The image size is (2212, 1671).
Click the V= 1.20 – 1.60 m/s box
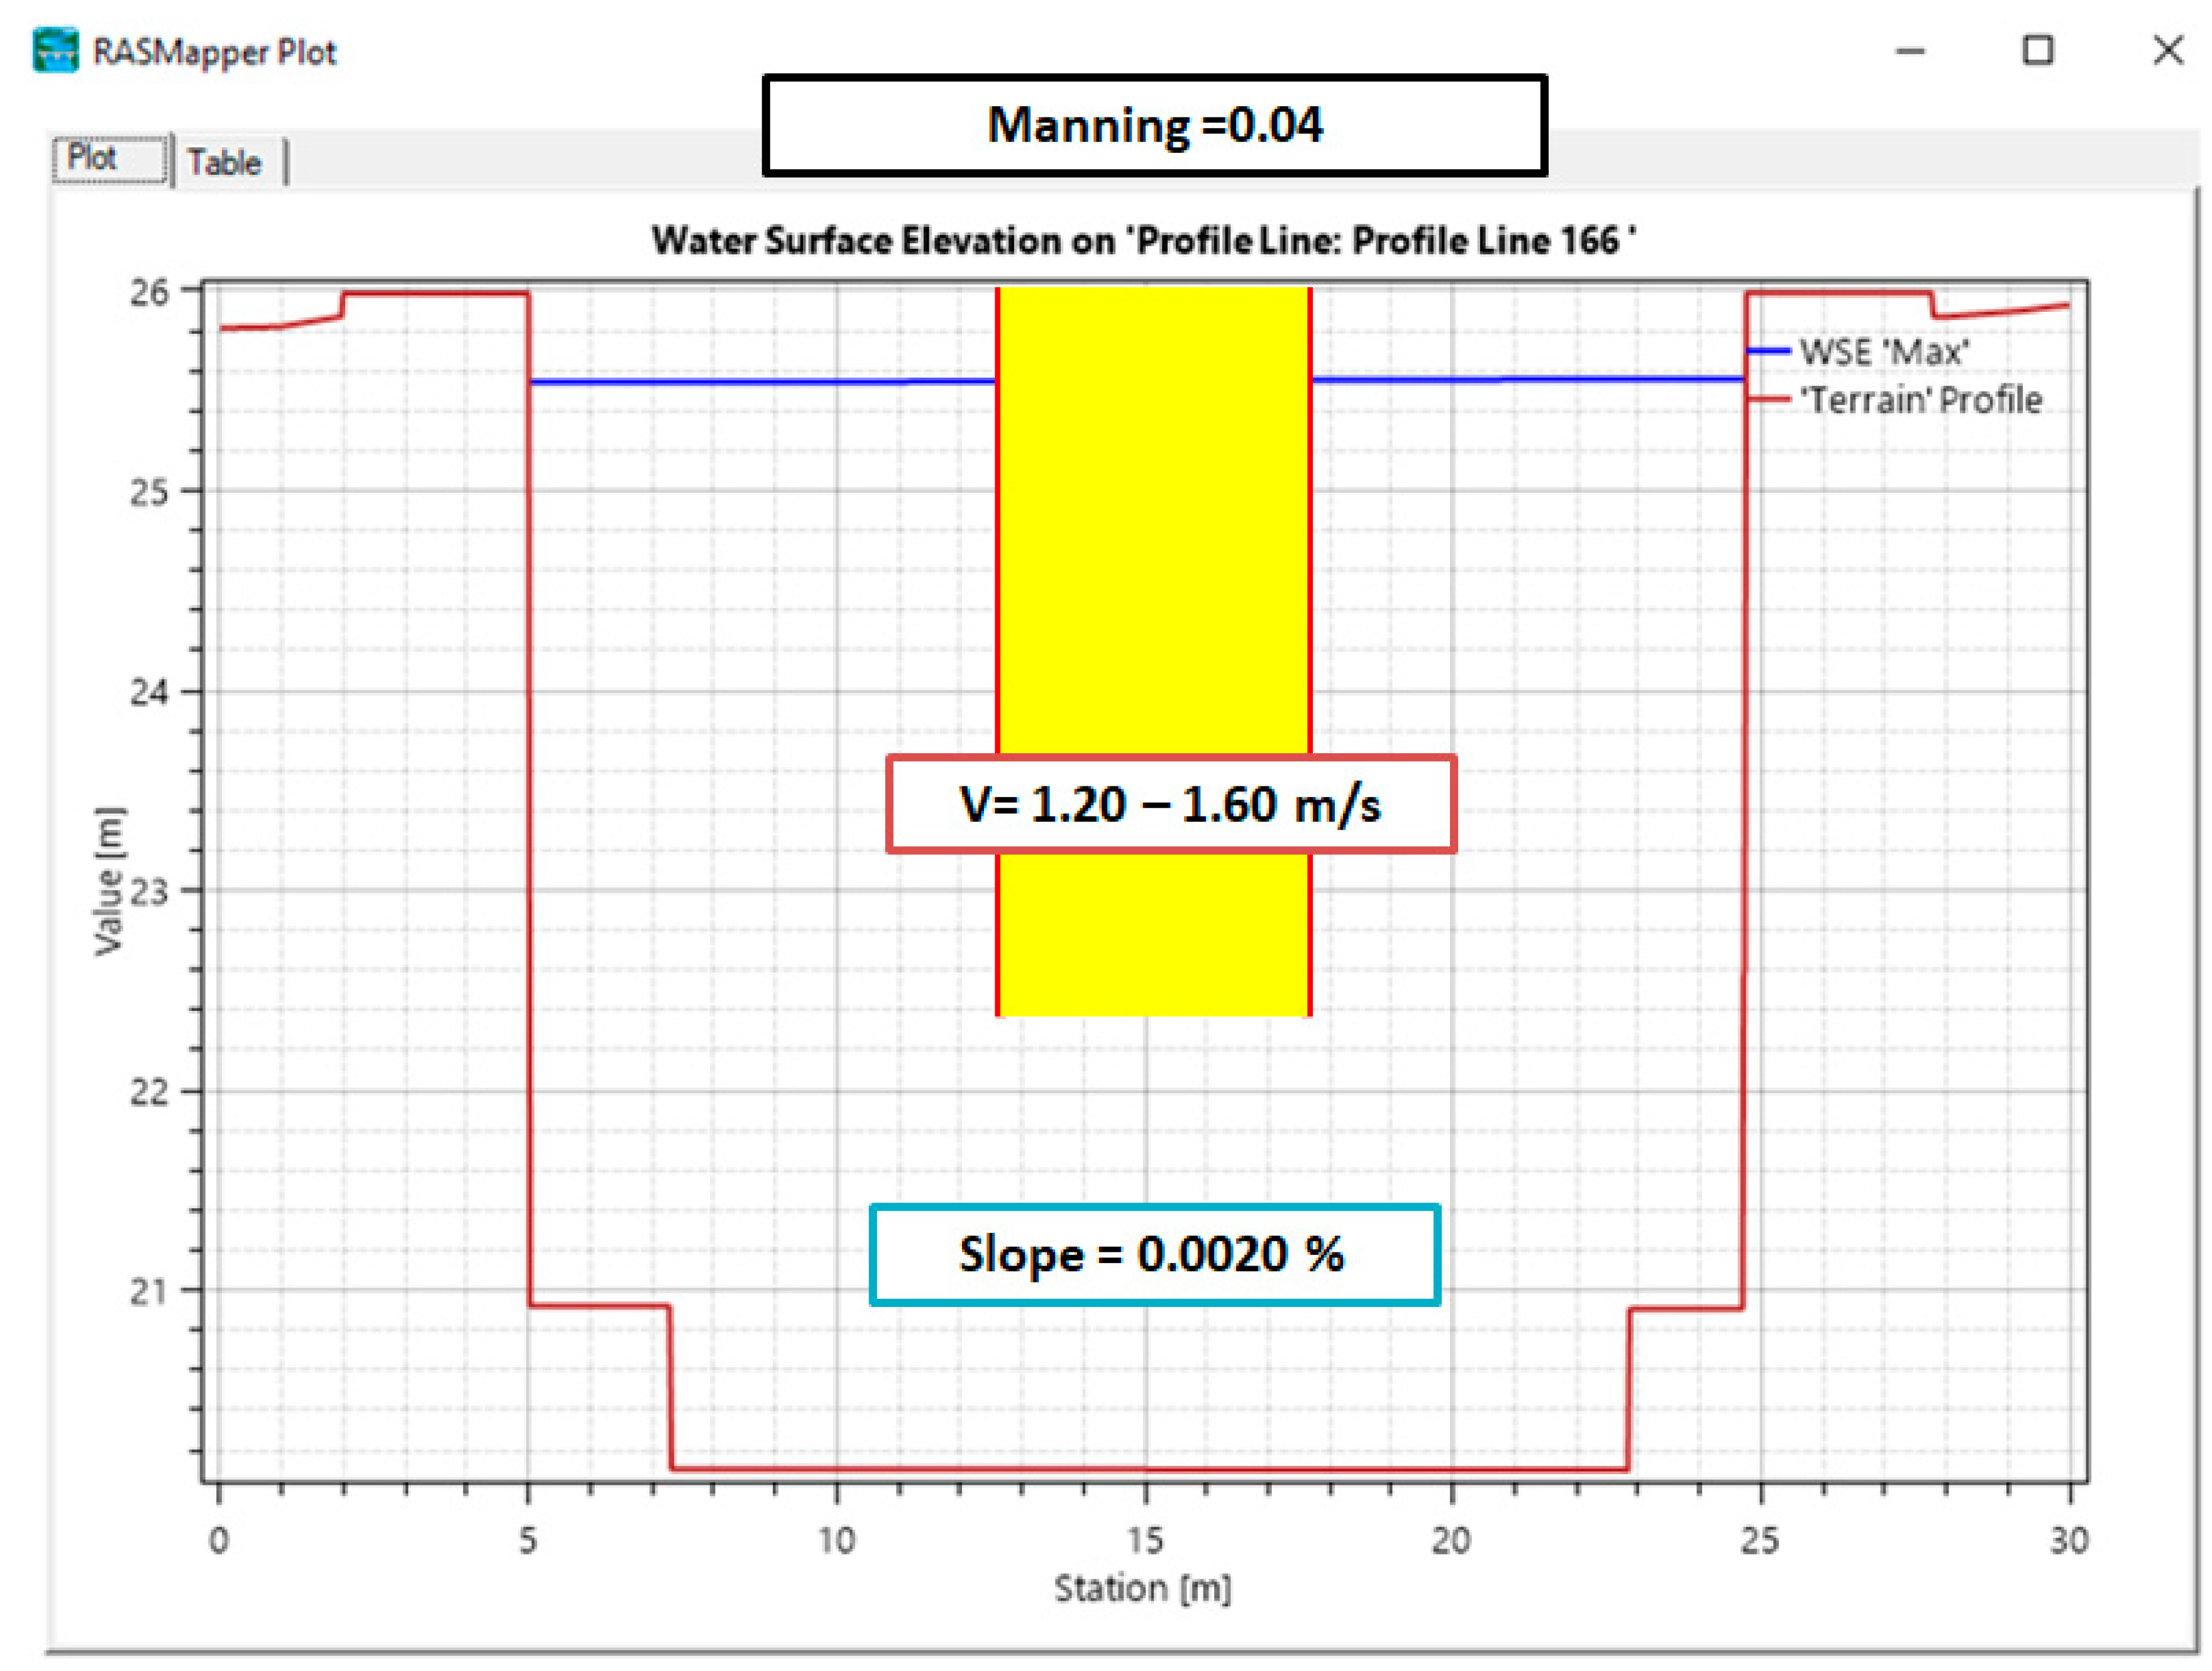click(1170, 804)
